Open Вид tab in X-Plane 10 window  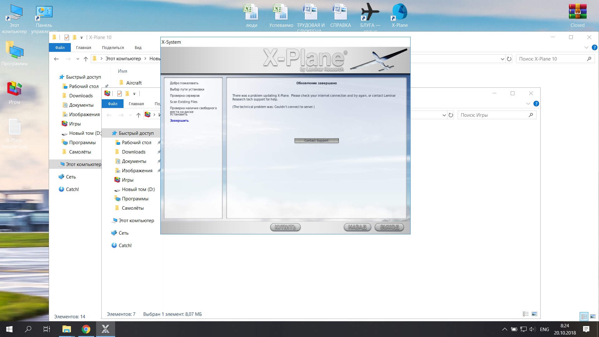coord(138,48)
